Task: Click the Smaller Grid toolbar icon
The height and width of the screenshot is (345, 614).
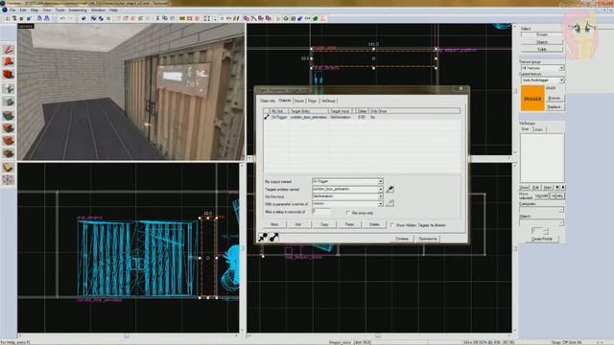Action: click(22, 18)
